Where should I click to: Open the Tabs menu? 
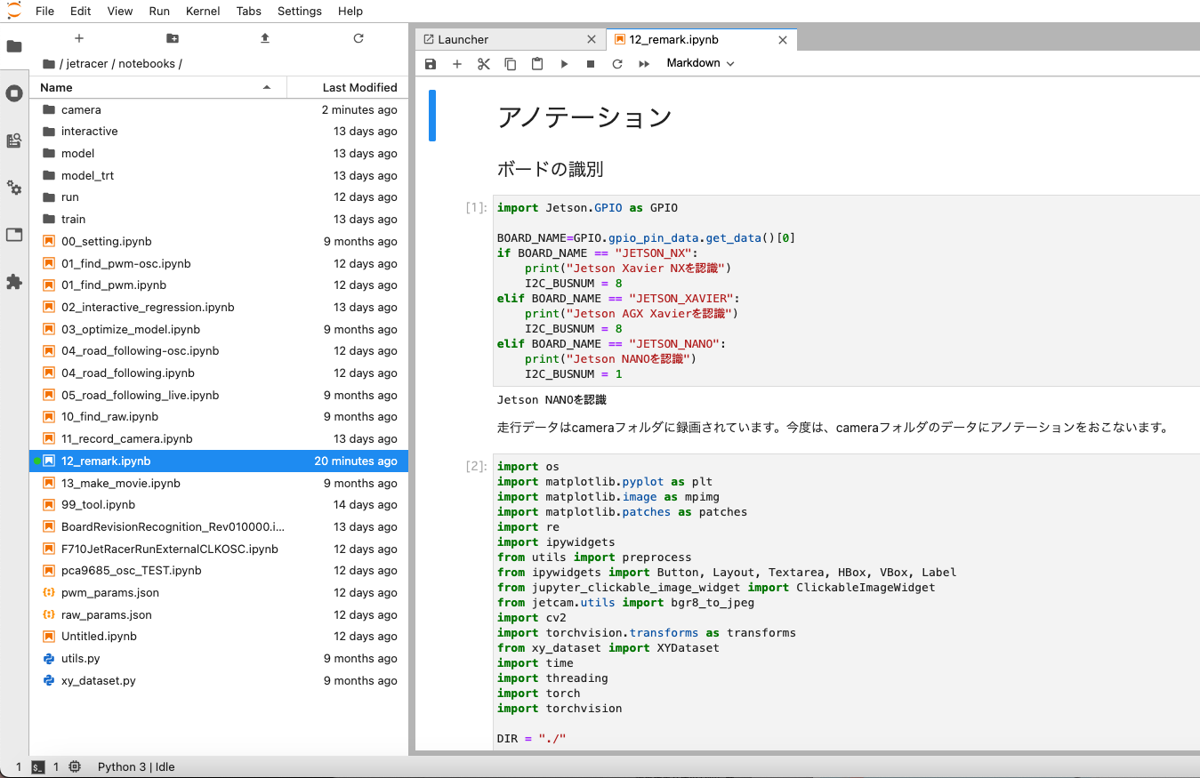coord(249,11)
